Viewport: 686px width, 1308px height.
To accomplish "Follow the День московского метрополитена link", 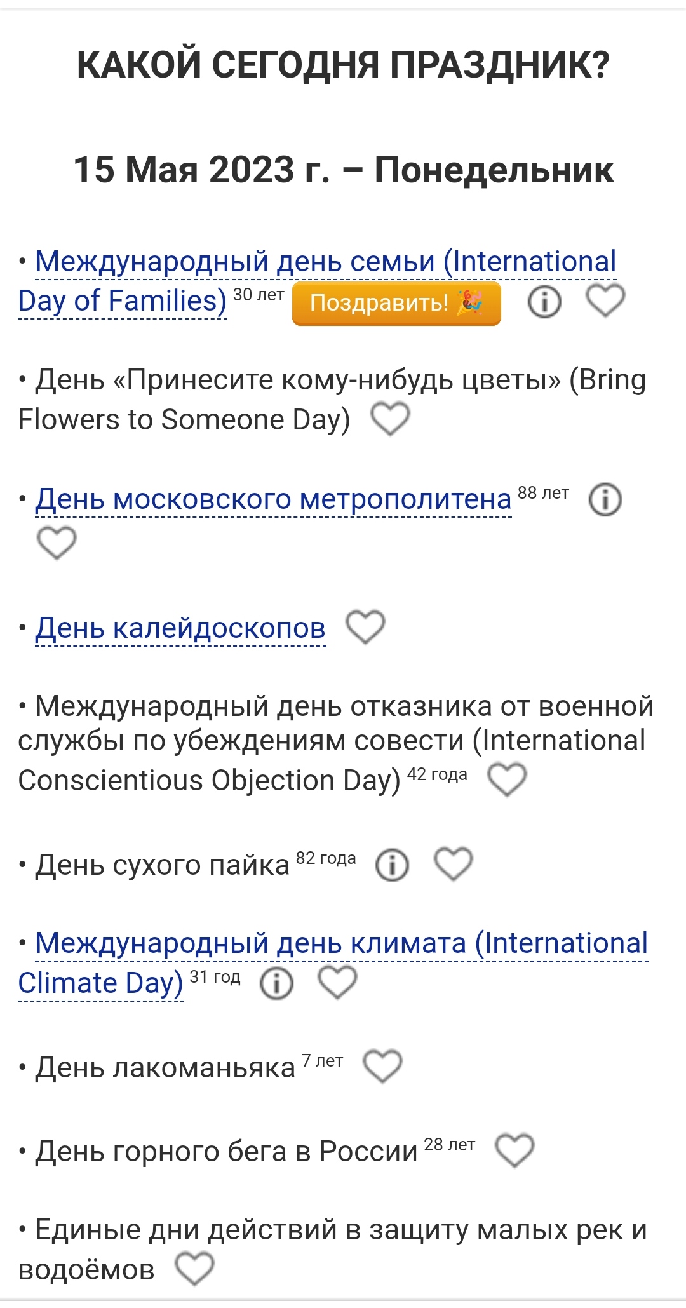I will (x=273, y=499).
